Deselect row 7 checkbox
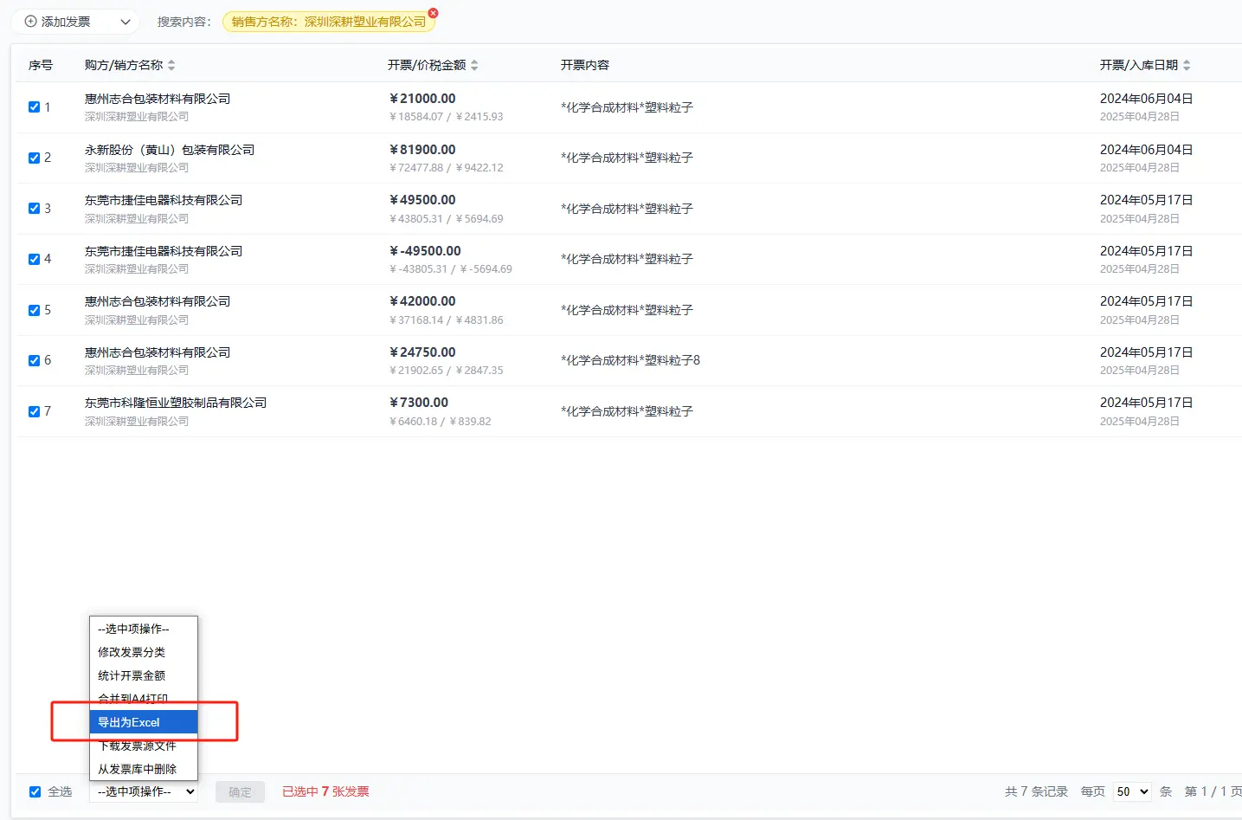 point(35,411)
